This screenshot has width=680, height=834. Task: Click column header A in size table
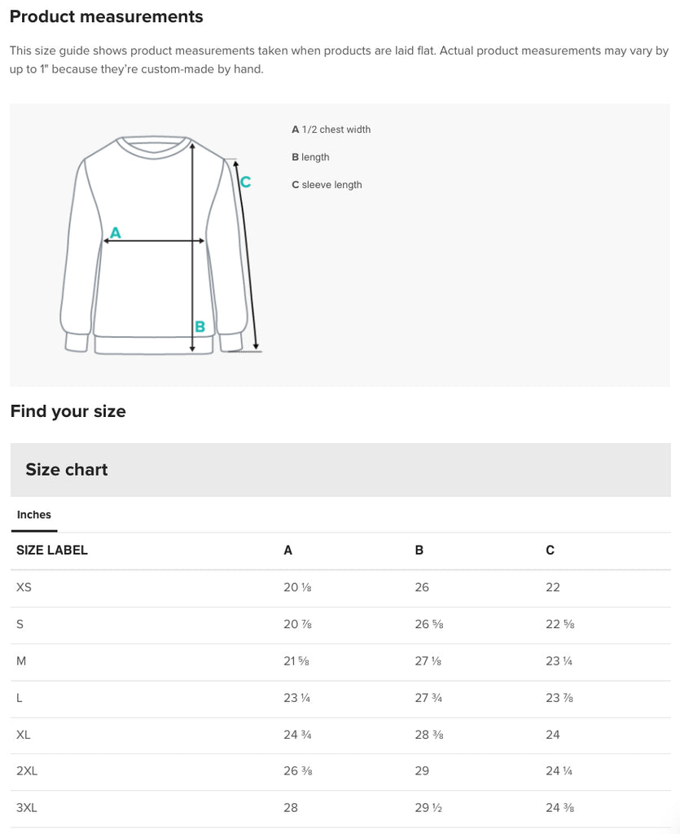(x=287, y=550)
